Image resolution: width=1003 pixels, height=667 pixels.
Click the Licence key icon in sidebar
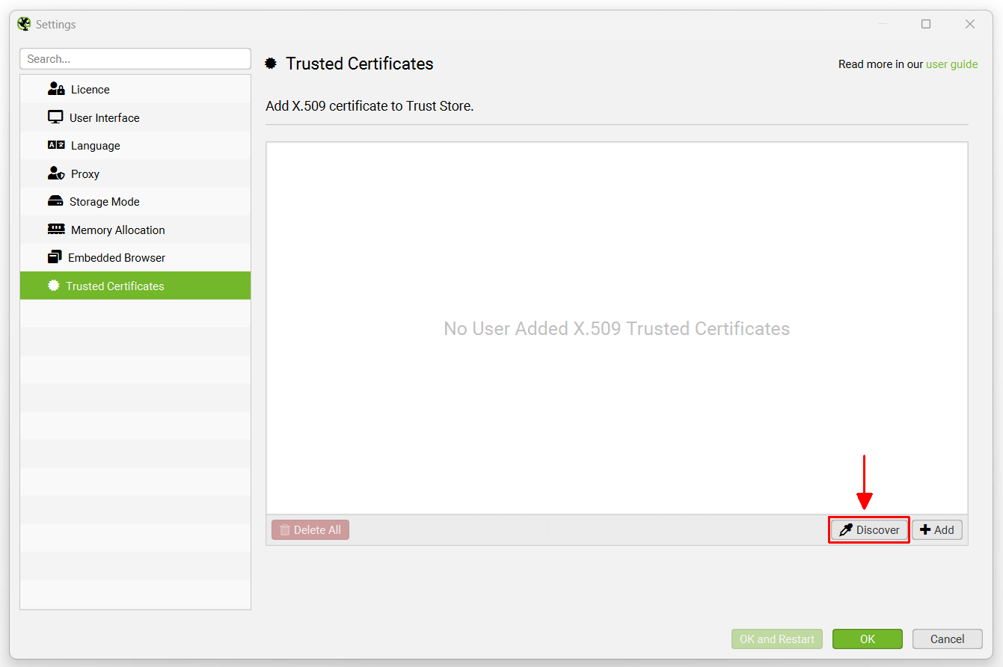click(x=56, y=89)
